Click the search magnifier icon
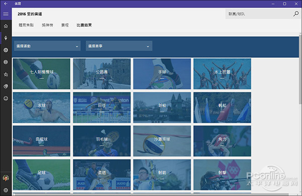302x196 pixels. pos(296,14)
